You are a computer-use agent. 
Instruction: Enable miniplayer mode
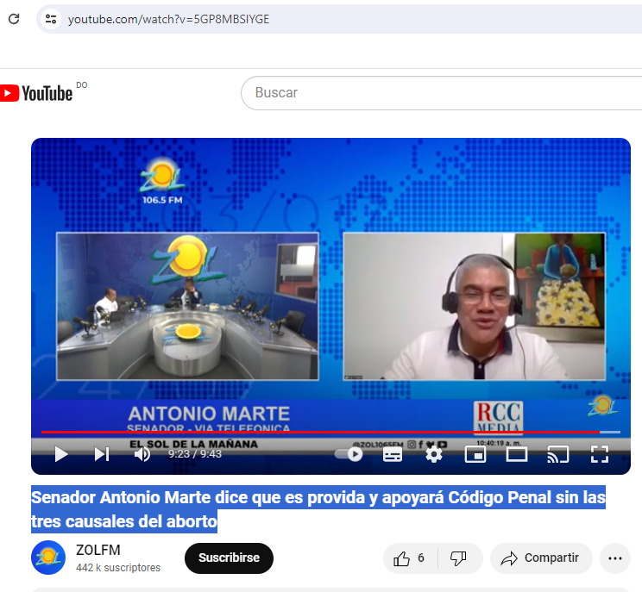[x=475, y=454]
